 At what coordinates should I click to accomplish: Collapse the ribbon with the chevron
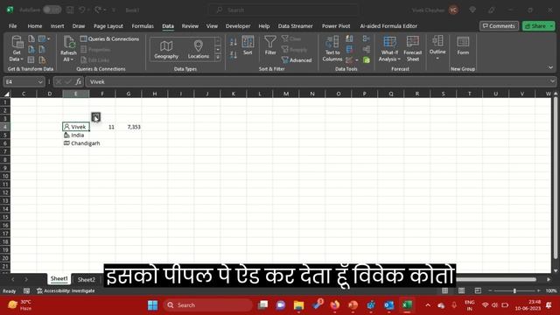coord(550,67)
